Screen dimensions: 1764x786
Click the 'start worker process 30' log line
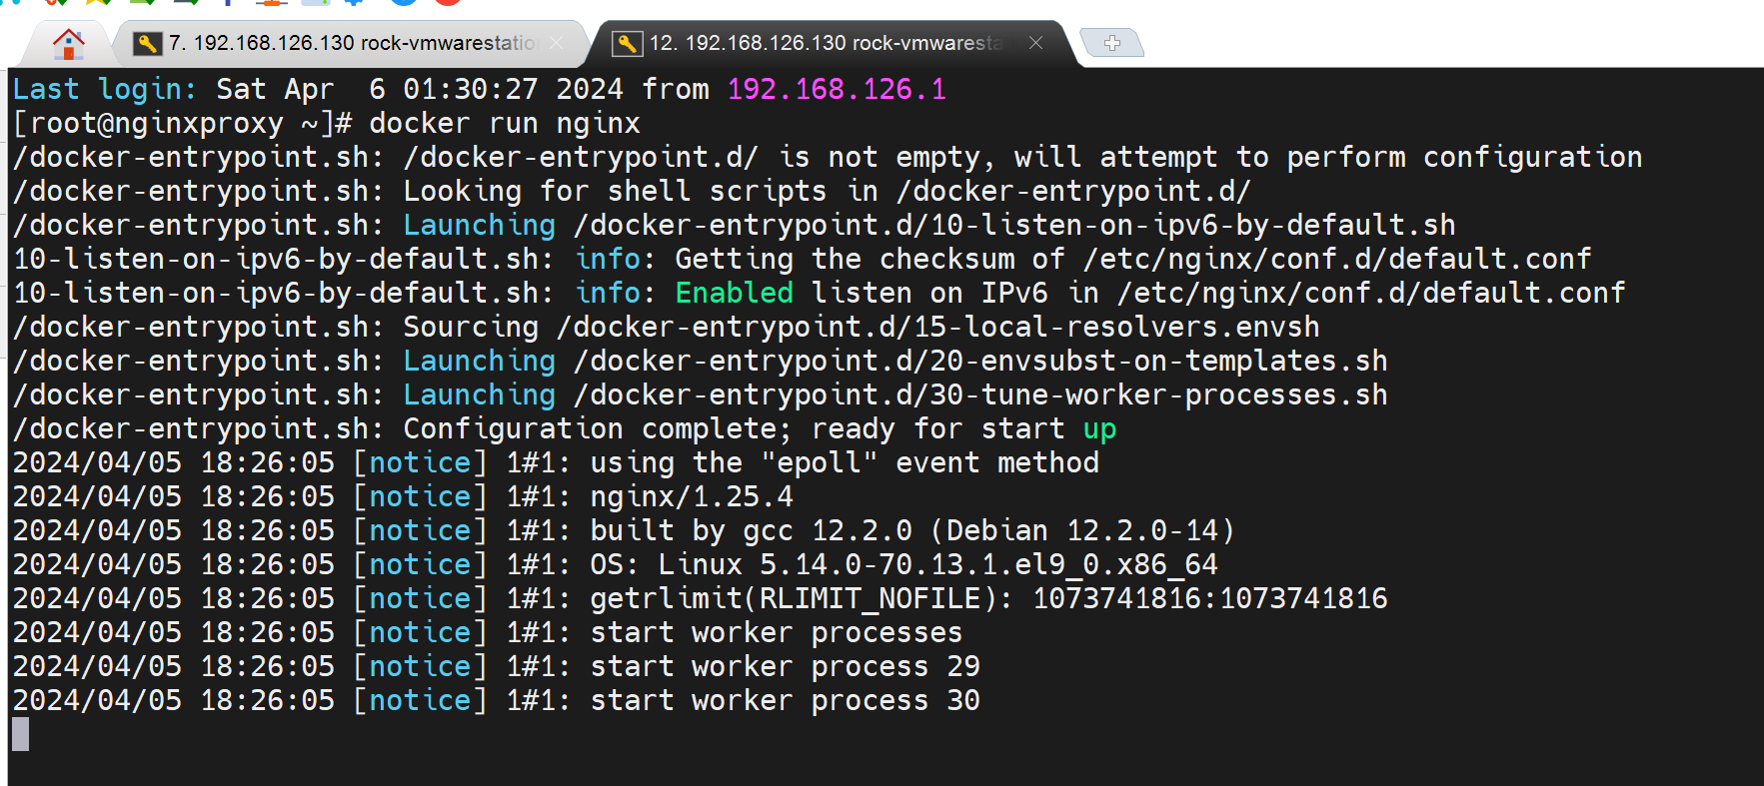pos(785,700)
